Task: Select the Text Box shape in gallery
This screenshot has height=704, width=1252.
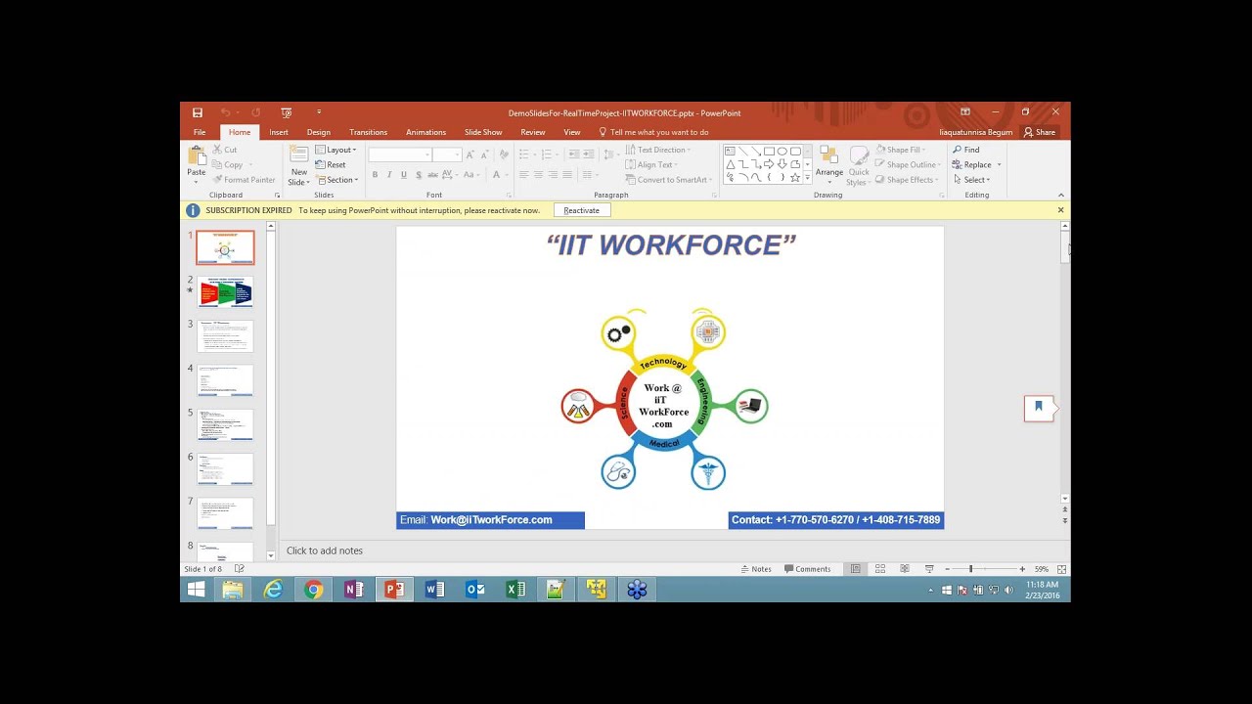Action: tap(730, 152)
